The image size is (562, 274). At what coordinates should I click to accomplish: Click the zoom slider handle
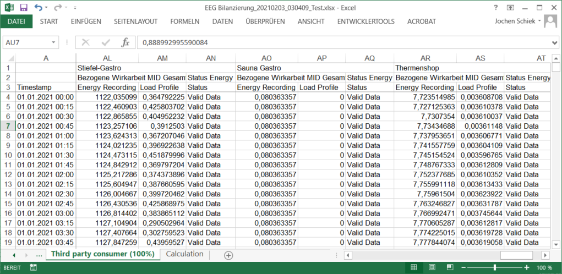point(495,267)
